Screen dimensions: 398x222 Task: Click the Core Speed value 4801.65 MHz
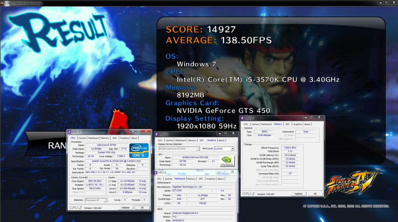[x=95, y=181]
